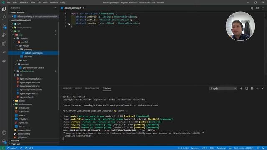This screenshot has height=150, width=267.
Task: Open the http://localhost:4200/ link in terminal
Action: [x=186, y=133]
